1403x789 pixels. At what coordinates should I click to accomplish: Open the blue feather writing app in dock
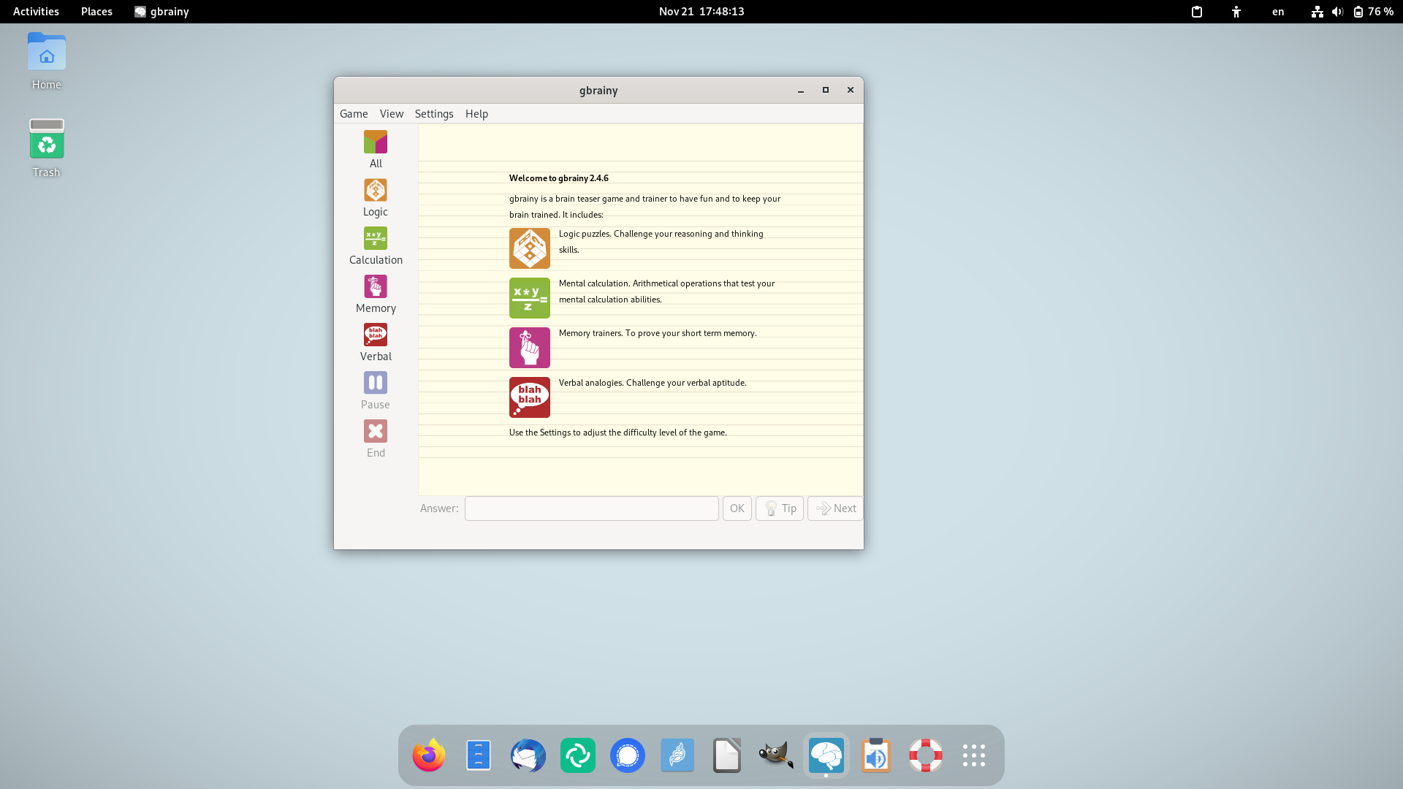677,755
